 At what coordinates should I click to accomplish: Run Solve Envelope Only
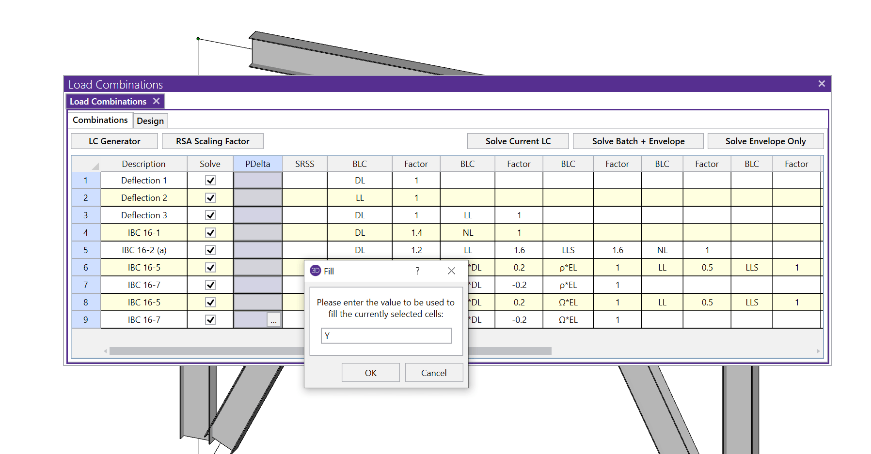765,141
